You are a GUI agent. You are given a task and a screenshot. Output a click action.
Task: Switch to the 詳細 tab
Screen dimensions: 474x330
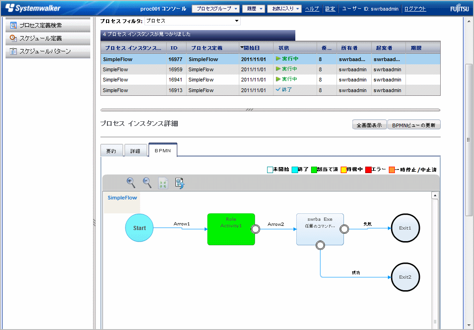[136, 150]
